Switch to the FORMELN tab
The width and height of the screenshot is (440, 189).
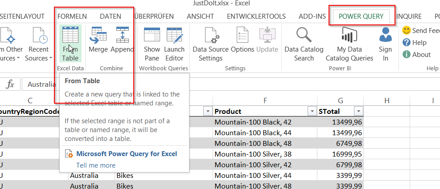pos(72,16)
